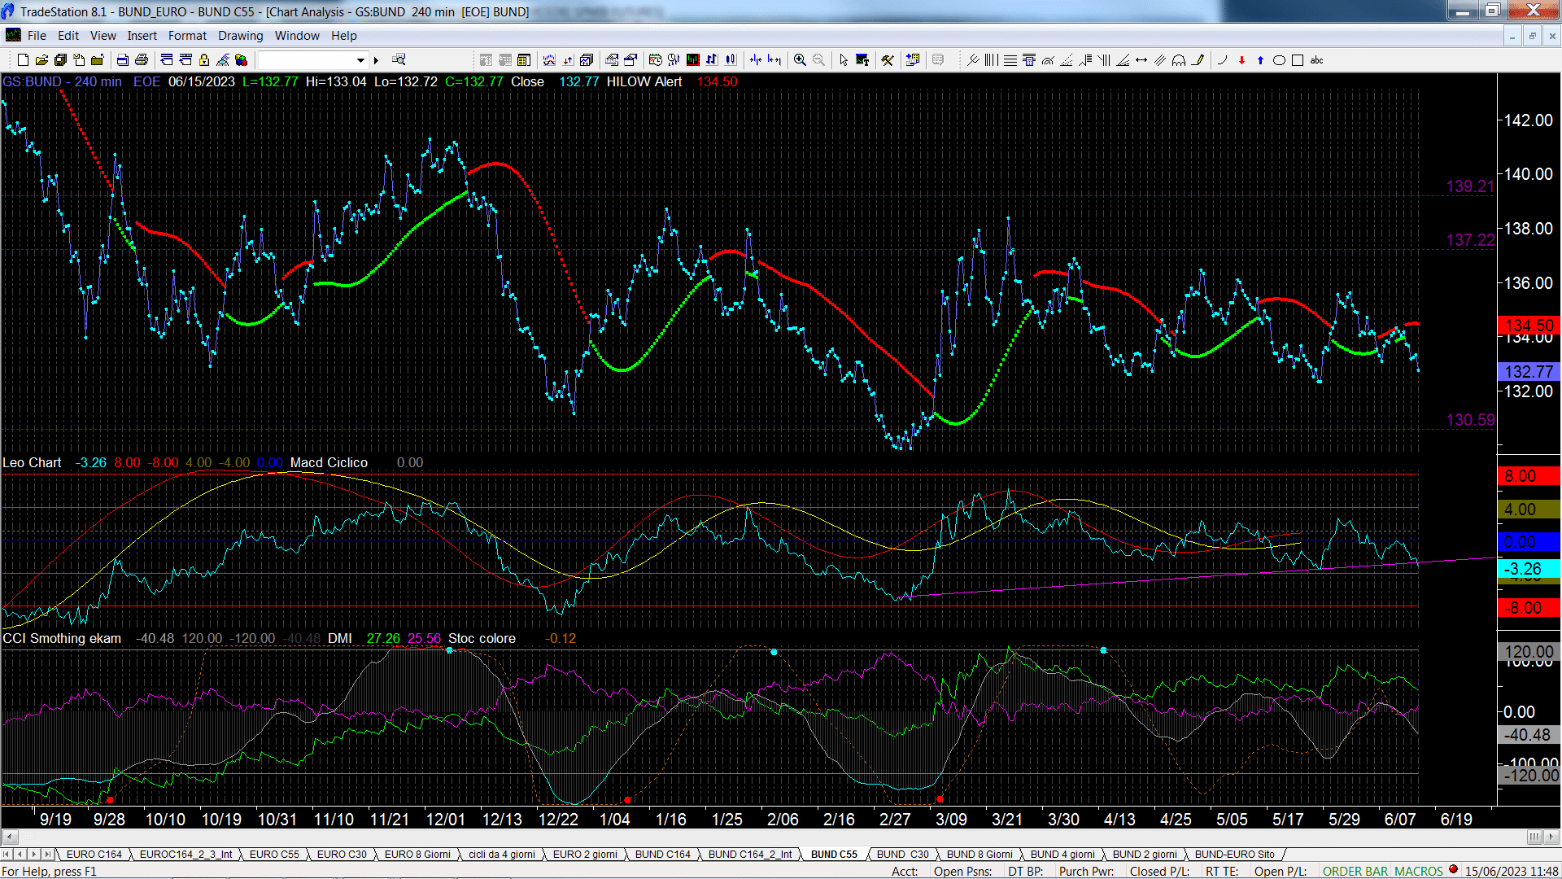Click the red recording indicator dot
Screen dimensions: 1562x879
1453,870
